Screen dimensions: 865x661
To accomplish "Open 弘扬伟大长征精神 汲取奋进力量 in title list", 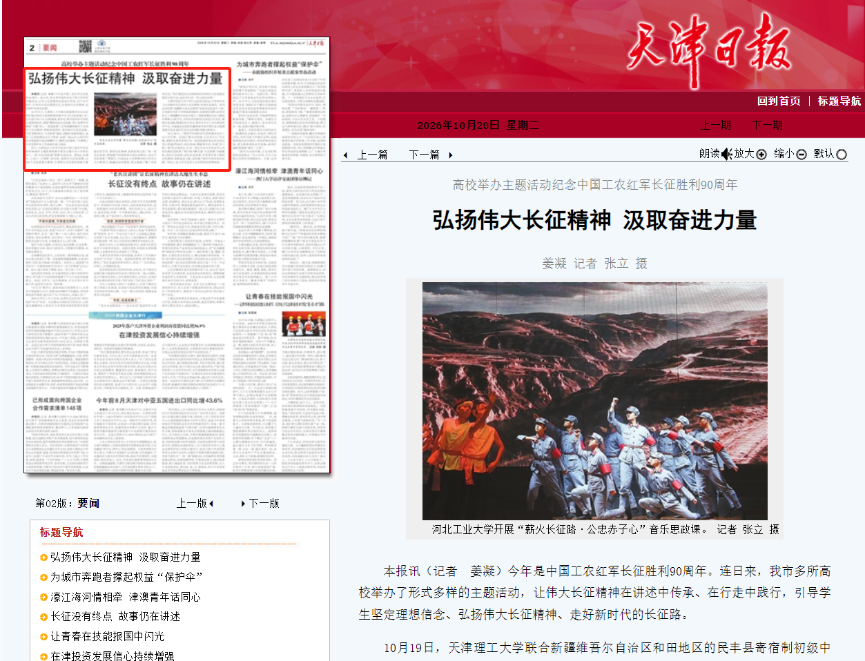I will coord(126,557).
